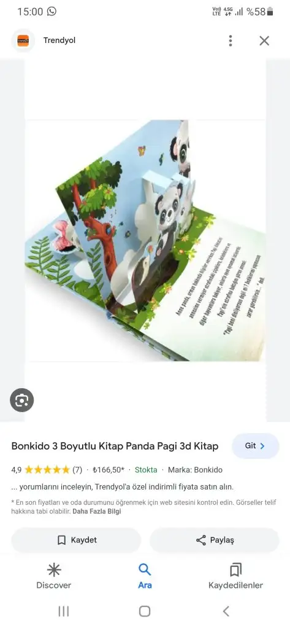Open the Daha Fazla Bilgi link
This screenshot has width=290, height=629.
click(97, 512)
